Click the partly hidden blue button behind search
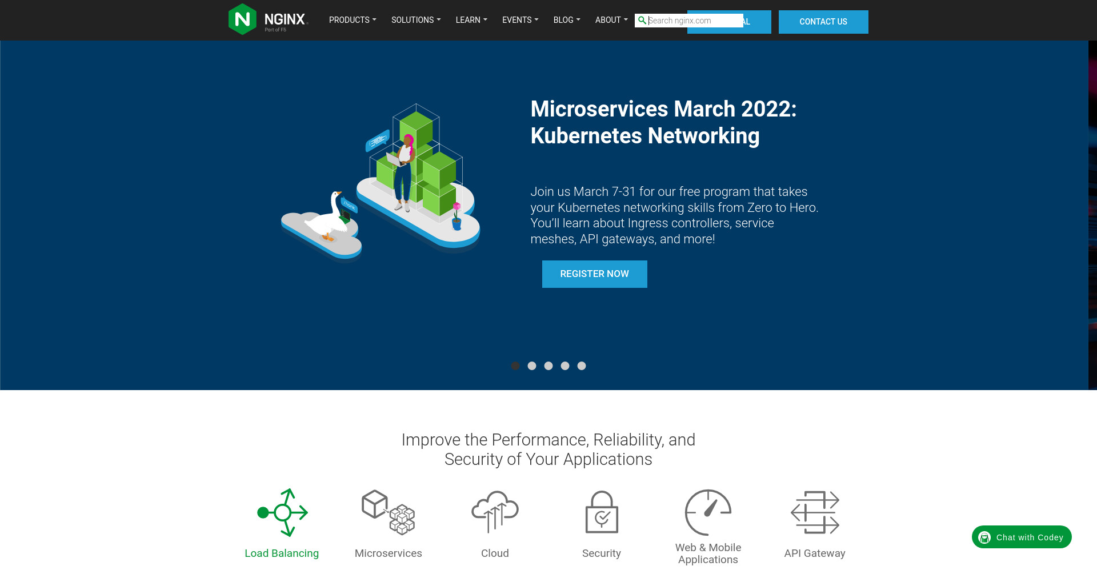 tap(758, 22)
